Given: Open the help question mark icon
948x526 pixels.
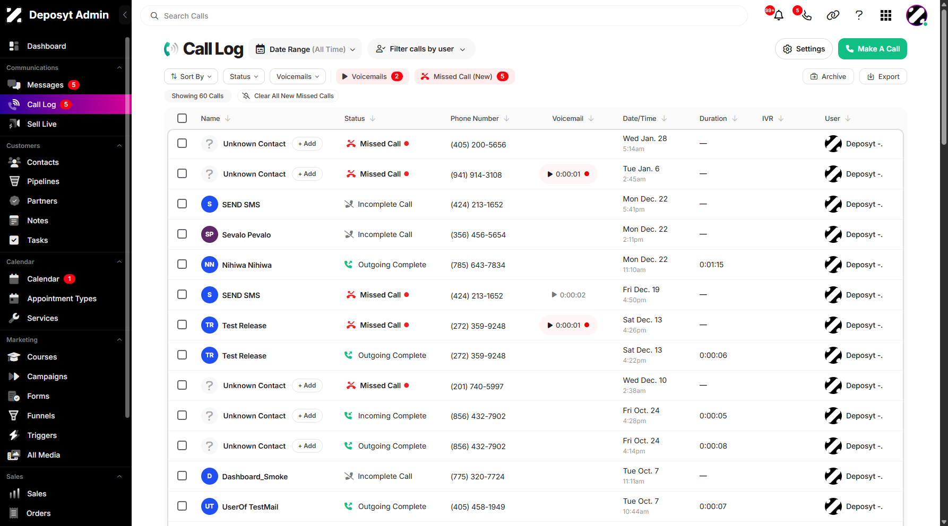Looking at the screenshot, I should 859,15.
